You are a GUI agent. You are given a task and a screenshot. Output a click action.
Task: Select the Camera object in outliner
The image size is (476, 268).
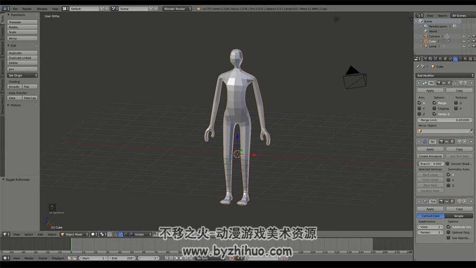click(x=434, y=36)
